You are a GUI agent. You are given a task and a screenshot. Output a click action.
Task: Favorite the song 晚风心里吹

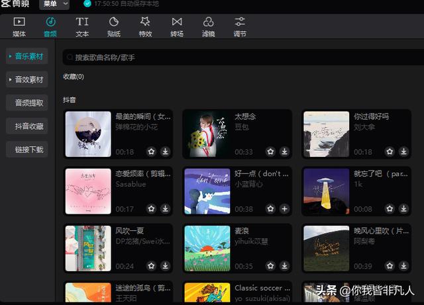(x=390, y=266)
